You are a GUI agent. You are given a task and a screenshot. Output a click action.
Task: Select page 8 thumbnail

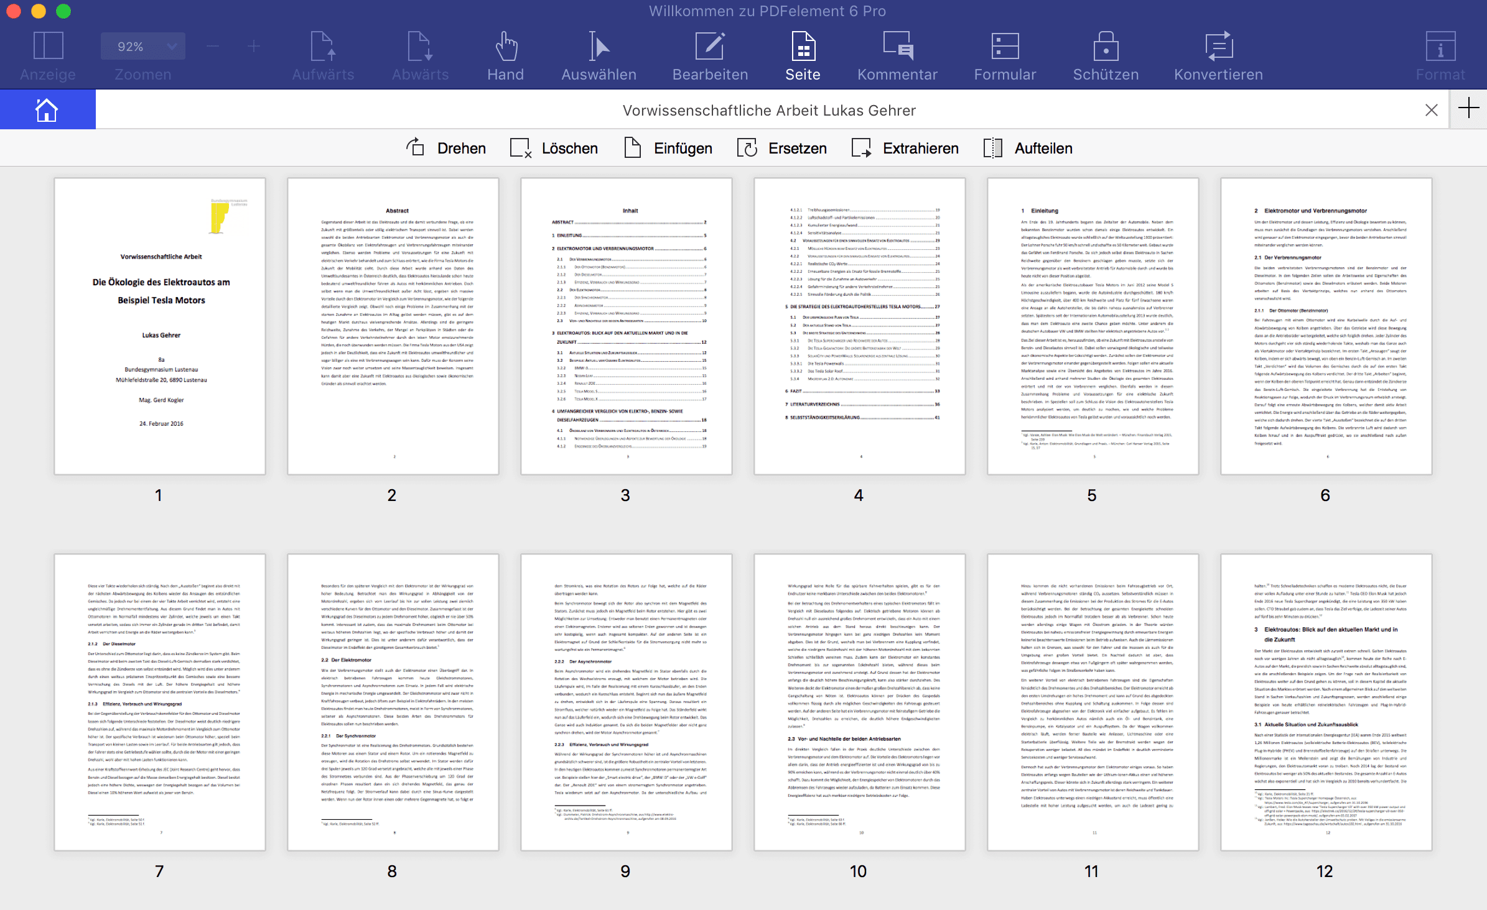click(393, 702)
